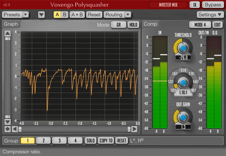Click the vertical zoom slider top handle

(x=8, y=39)
